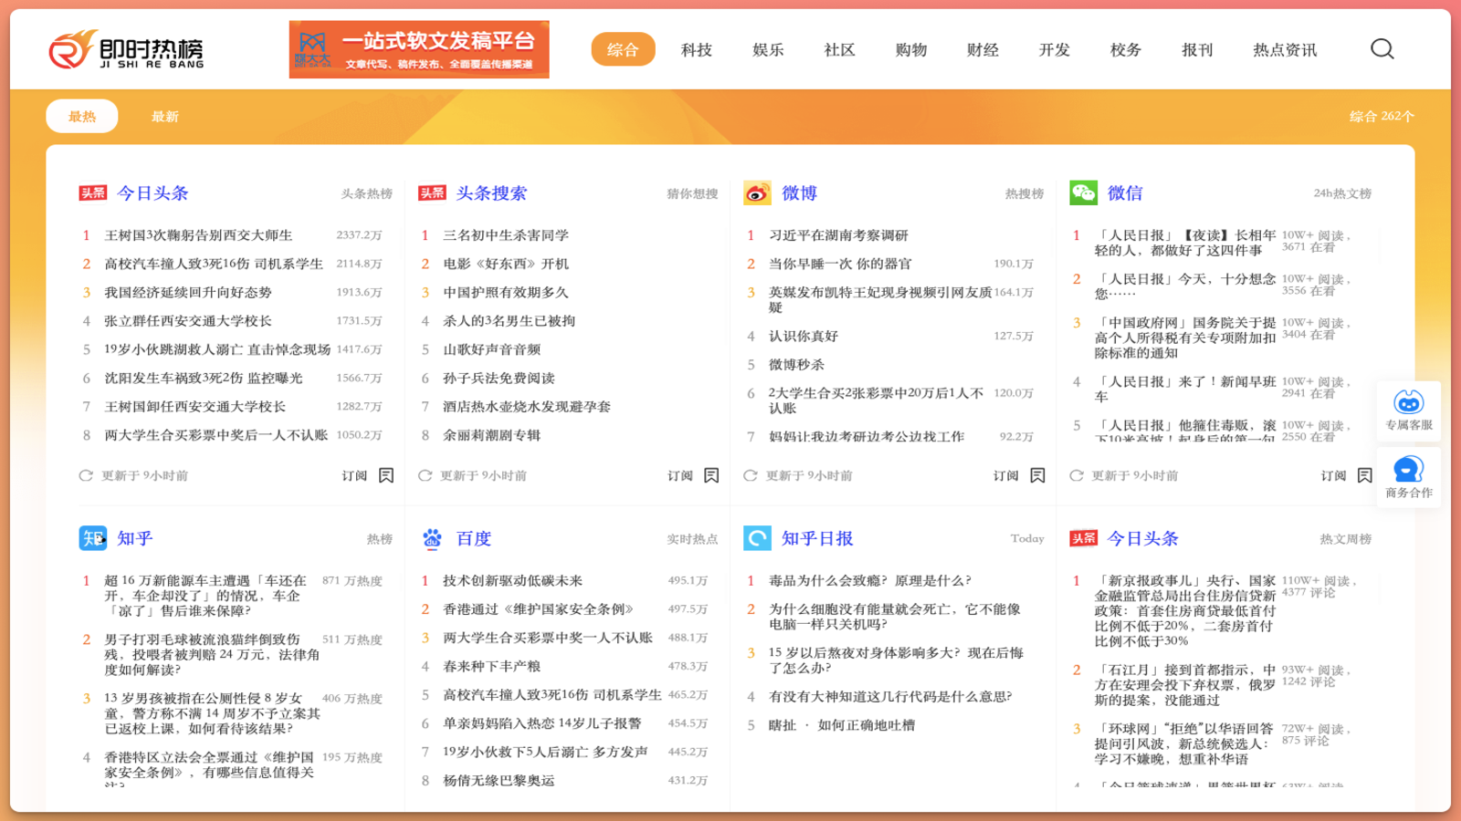Screen dimensions: 1461x821
Task: Open the 一站式软文发稿平台 banner ad
Action: pos(419,49)
